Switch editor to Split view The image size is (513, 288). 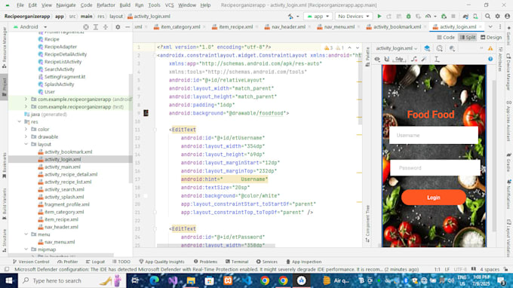coord(468,37)
